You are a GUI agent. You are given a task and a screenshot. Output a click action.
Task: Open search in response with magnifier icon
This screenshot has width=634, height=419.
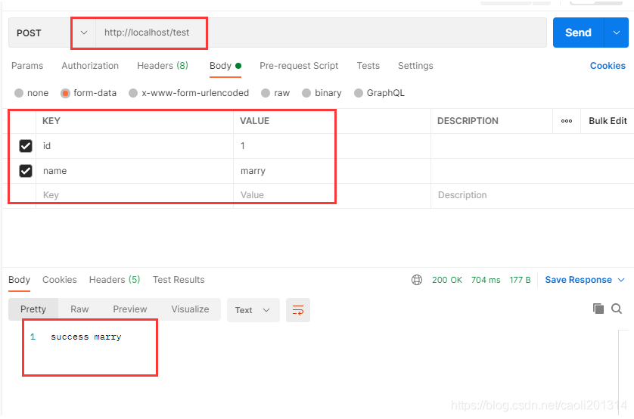617,309
